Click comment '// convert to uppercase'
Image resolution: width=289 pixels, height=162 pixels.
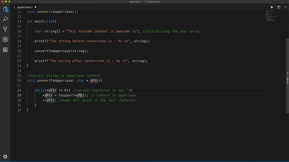coord(113,95)
